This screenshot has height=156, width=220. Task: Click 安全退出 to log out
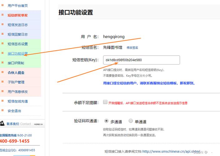14,111
